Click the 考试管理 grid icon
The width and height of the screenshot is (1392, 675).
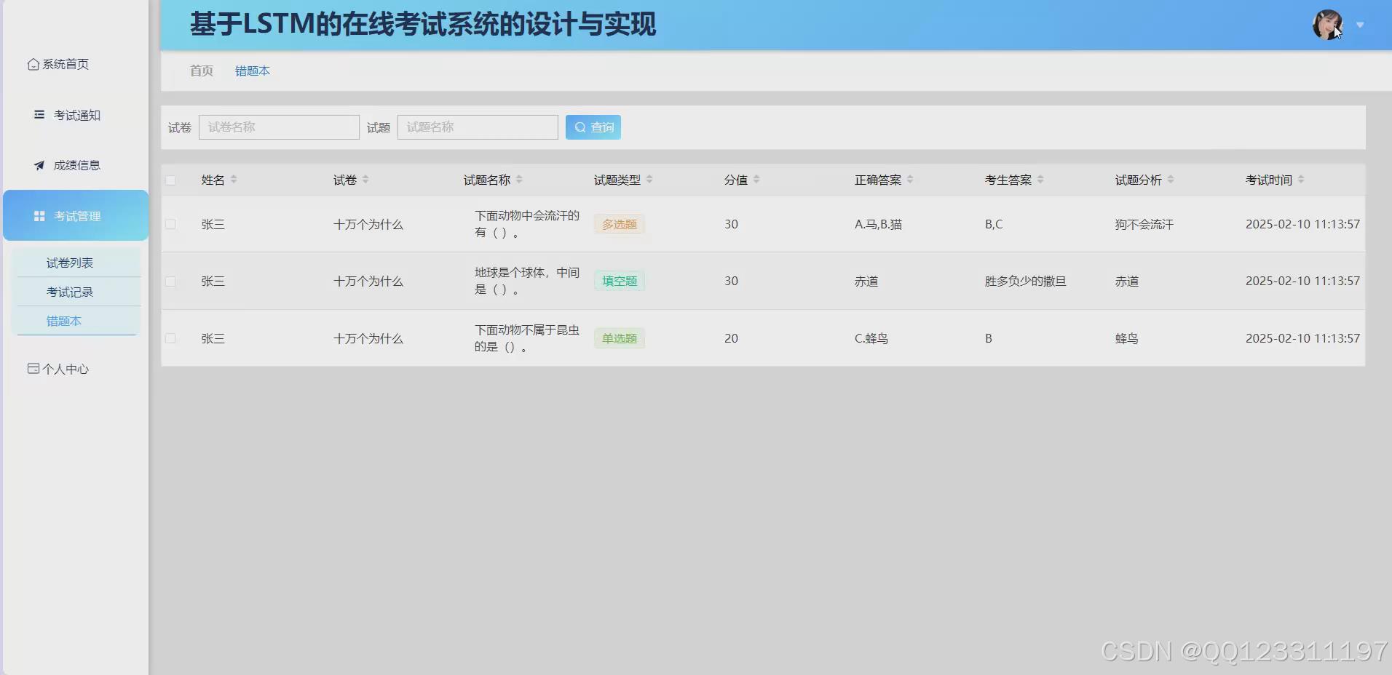coord(39,215)
